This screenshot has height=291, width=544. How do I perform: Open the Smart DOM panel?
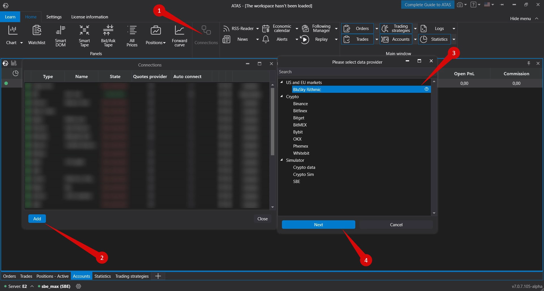pos(60,36)
